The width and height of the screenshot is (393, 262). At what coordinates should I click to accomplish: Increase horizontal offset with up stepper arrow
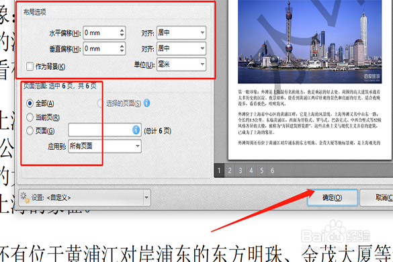(122, 30)
